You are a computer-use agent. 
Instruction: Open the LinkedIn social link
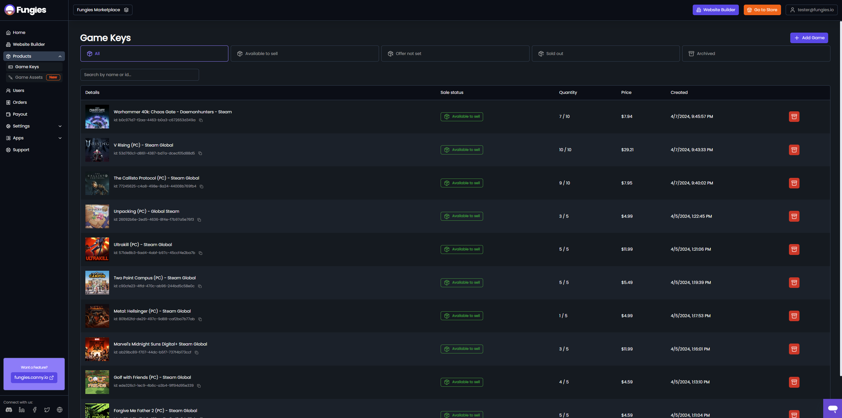click(22, 410)
